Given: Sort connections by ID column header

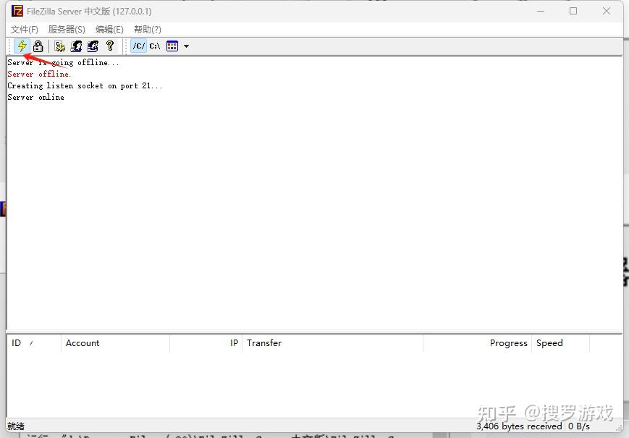Looking at the screenshot, I should coord(34,343).
